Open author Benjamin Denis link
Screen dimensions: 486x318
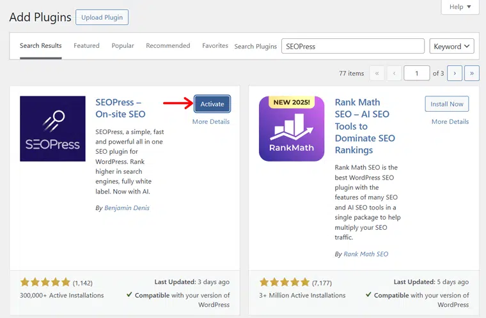[127, 208]
